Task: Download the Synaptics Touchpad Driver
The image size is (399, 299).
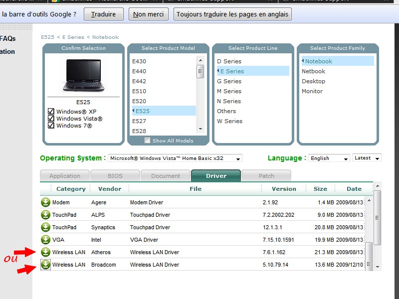Action: [x=46, y=227]
